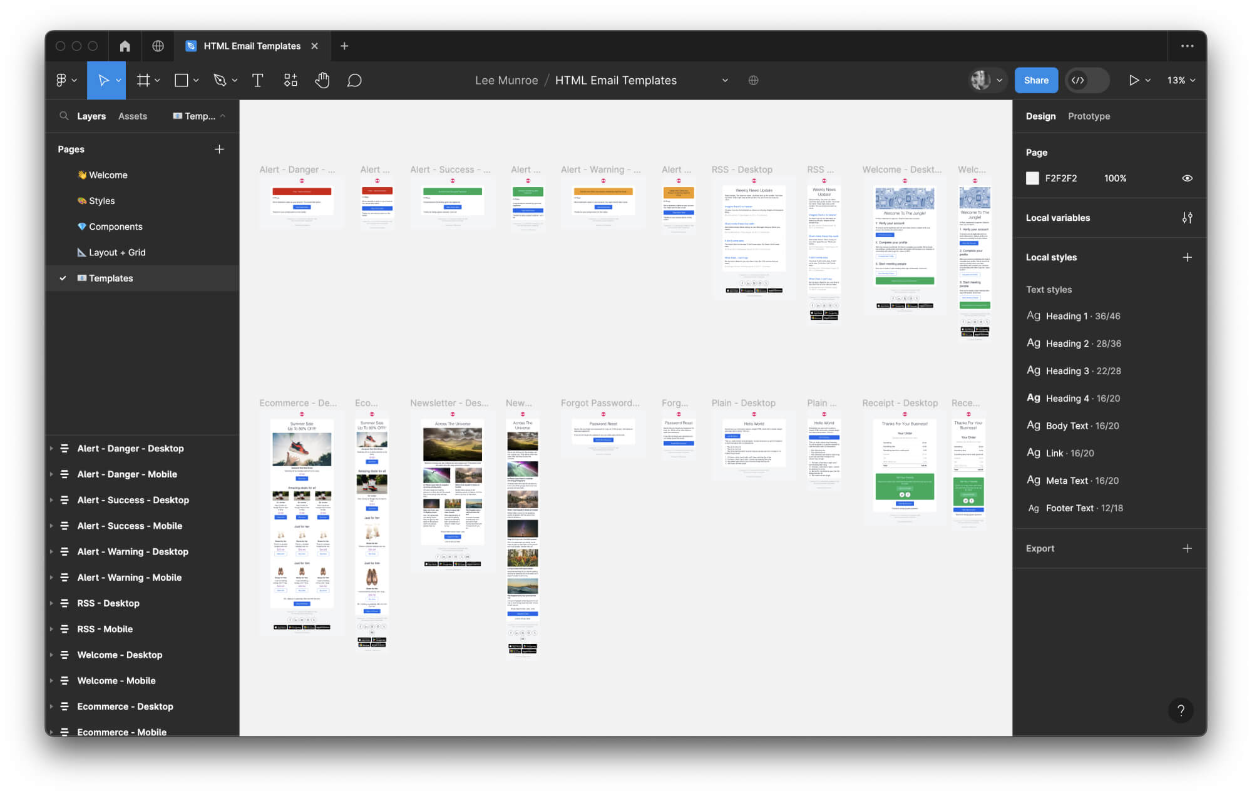
Task: Open the layers search magnifier
Action: tap(64, 116)
